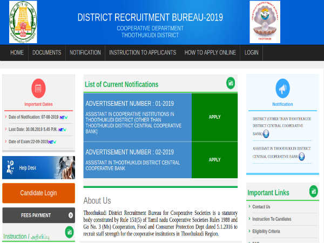Image resolution: width=324 pixels, height=243 pixels.
Task: Click green icon beside List of Current Notifications
Action: point(231,83)
